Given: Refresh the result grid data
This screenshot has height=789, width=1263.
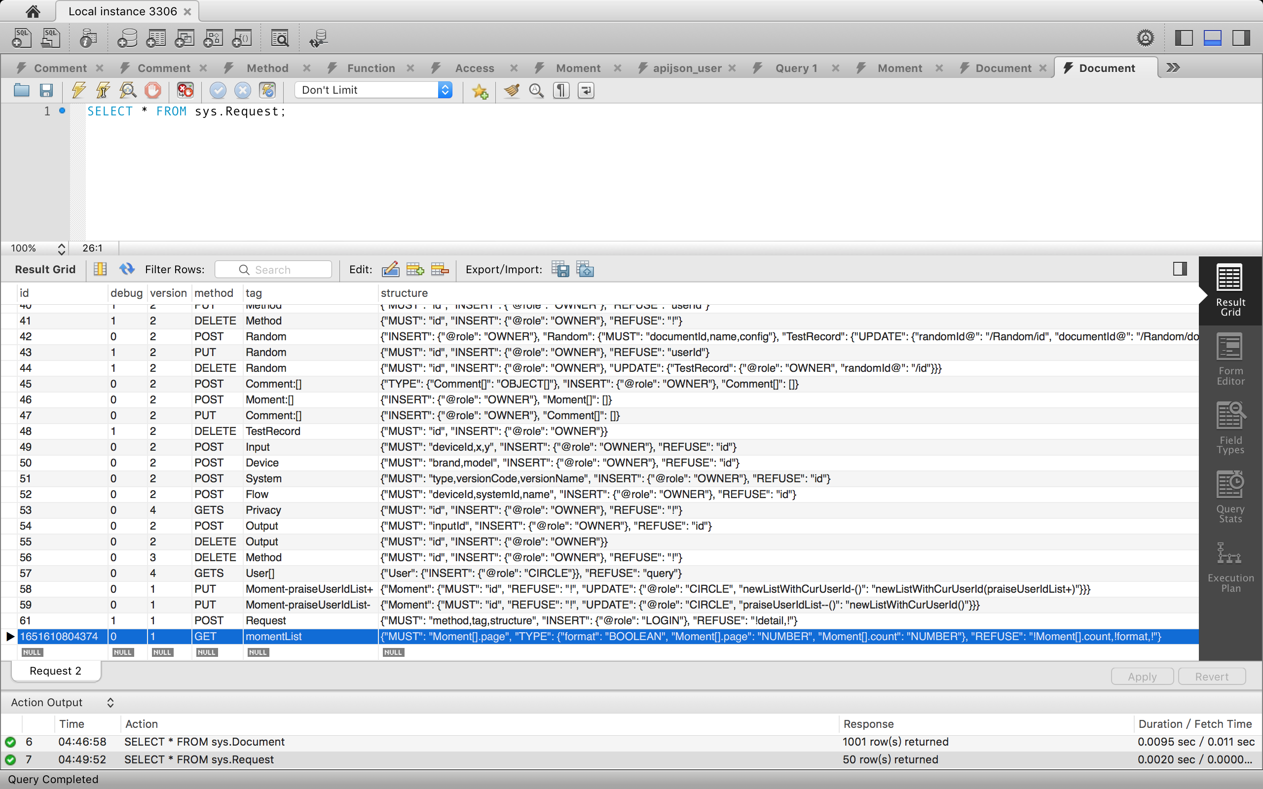Looking at the screenshot, I should tap(127, 269).
